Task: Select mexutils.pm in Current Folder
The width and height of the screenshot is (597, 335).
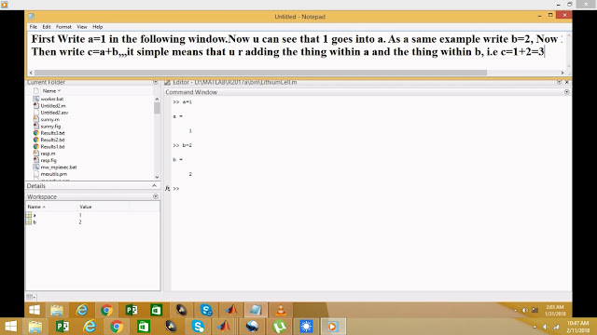Action: pyautogui.click(x=54, y=174)
